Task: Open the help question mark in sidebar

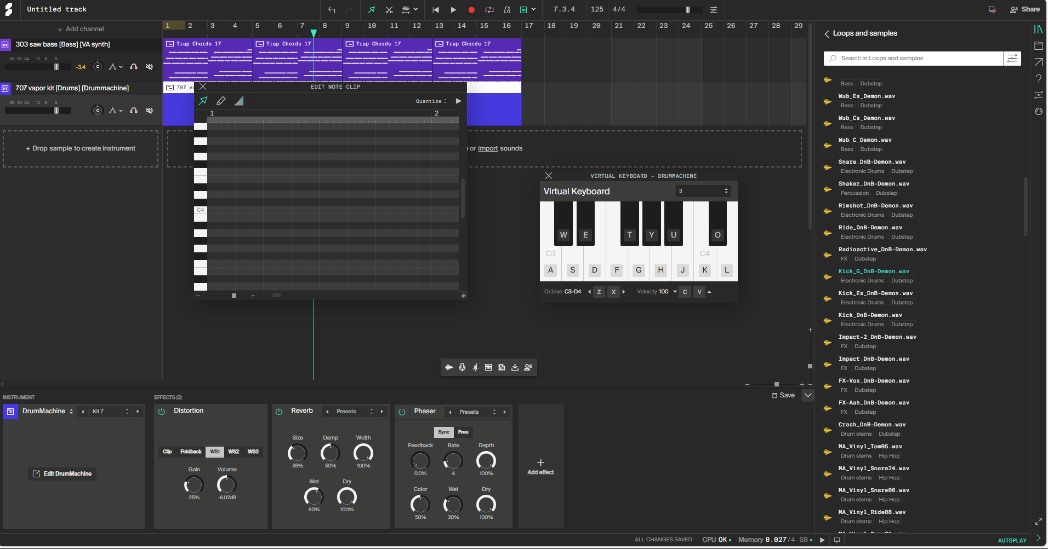Action: [1038, 79]
